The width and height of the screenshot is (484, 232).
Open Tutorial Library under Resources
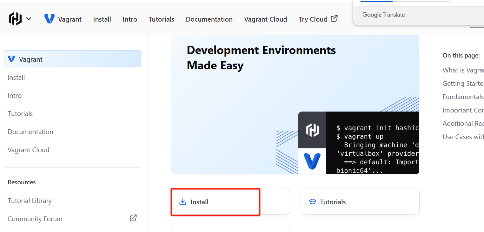pos(30,201)
